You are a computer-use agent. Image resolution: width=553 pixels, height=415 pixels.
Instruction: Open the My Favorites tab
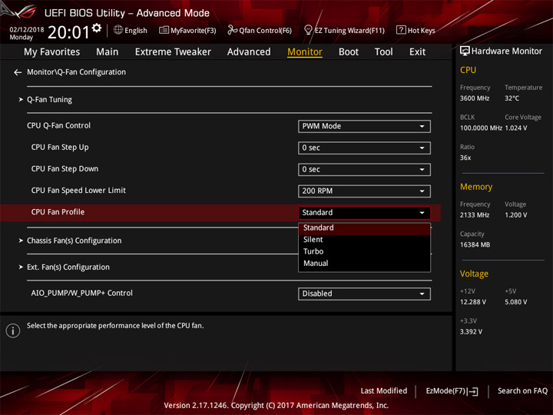[52, 52]
